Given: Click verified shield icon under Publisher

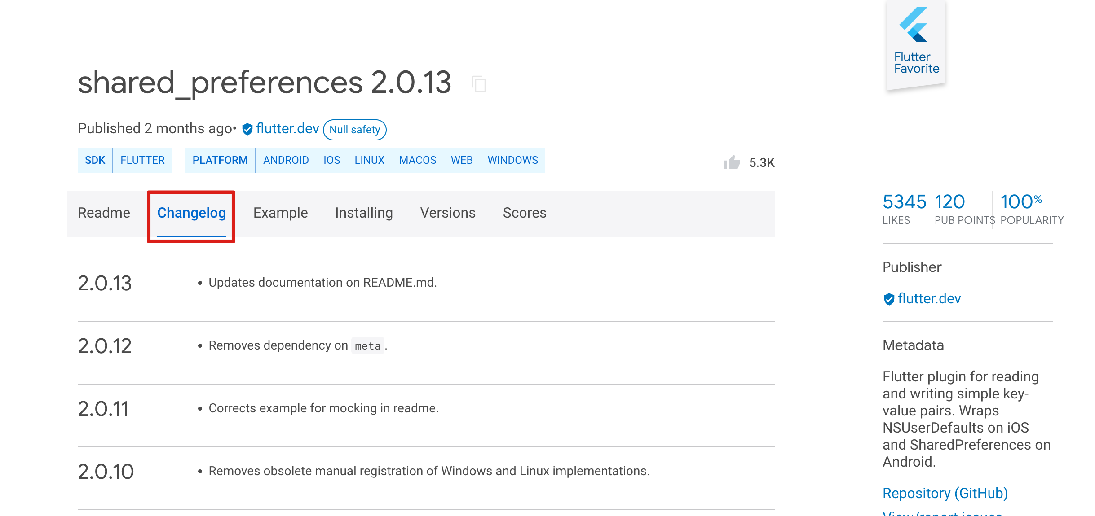Looking at the screenshot, I should click(x=889, y=299).
